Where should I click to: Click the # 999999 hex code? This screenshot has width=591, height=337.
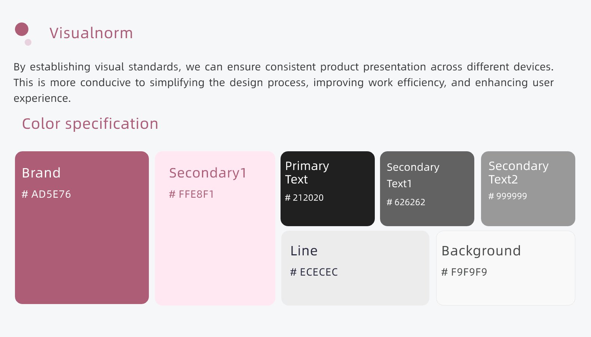508,196
